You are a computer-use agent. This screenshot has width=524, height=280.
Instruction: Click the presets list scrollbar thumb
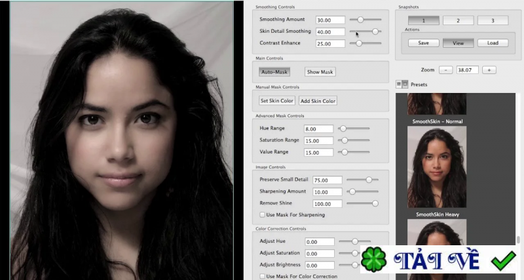pyautogui.click(x=518, y=239)
